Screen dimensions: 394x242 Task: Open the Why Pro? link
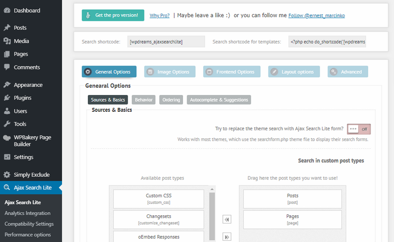pos(159,15)
